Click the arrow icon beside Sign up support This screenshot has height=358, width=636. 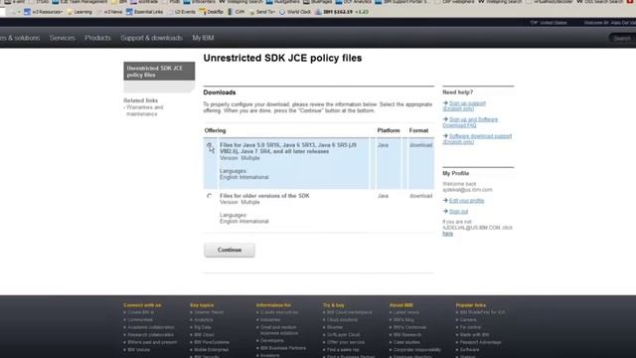coord(445,103)
